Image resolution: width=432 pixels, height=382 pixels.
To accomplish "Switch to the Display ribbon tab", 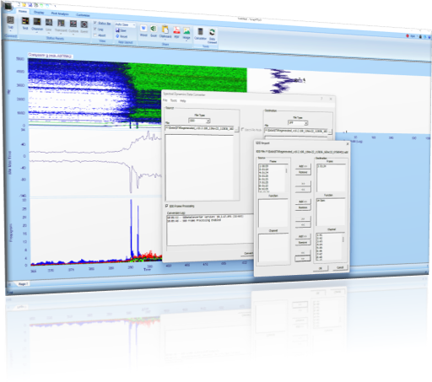I will click(39, 13).
